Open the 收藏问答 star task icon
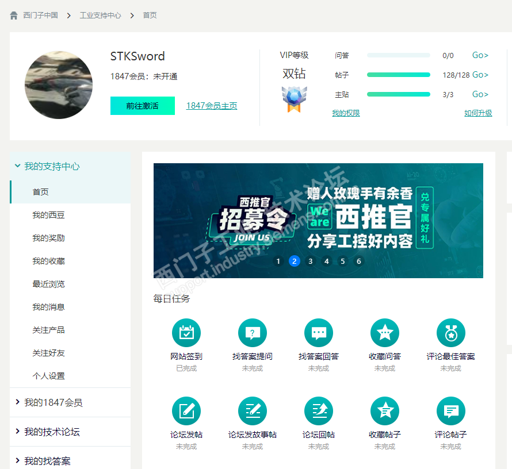512x469 pixels. tap(385, 333)
